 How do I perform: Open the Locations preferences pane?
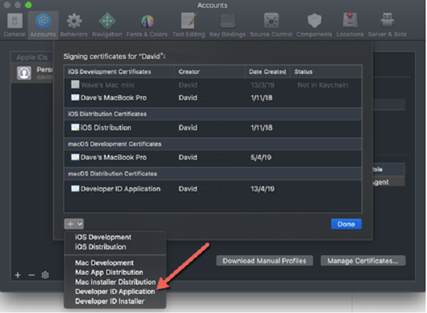pyautogui.click(x=350, y=25)
